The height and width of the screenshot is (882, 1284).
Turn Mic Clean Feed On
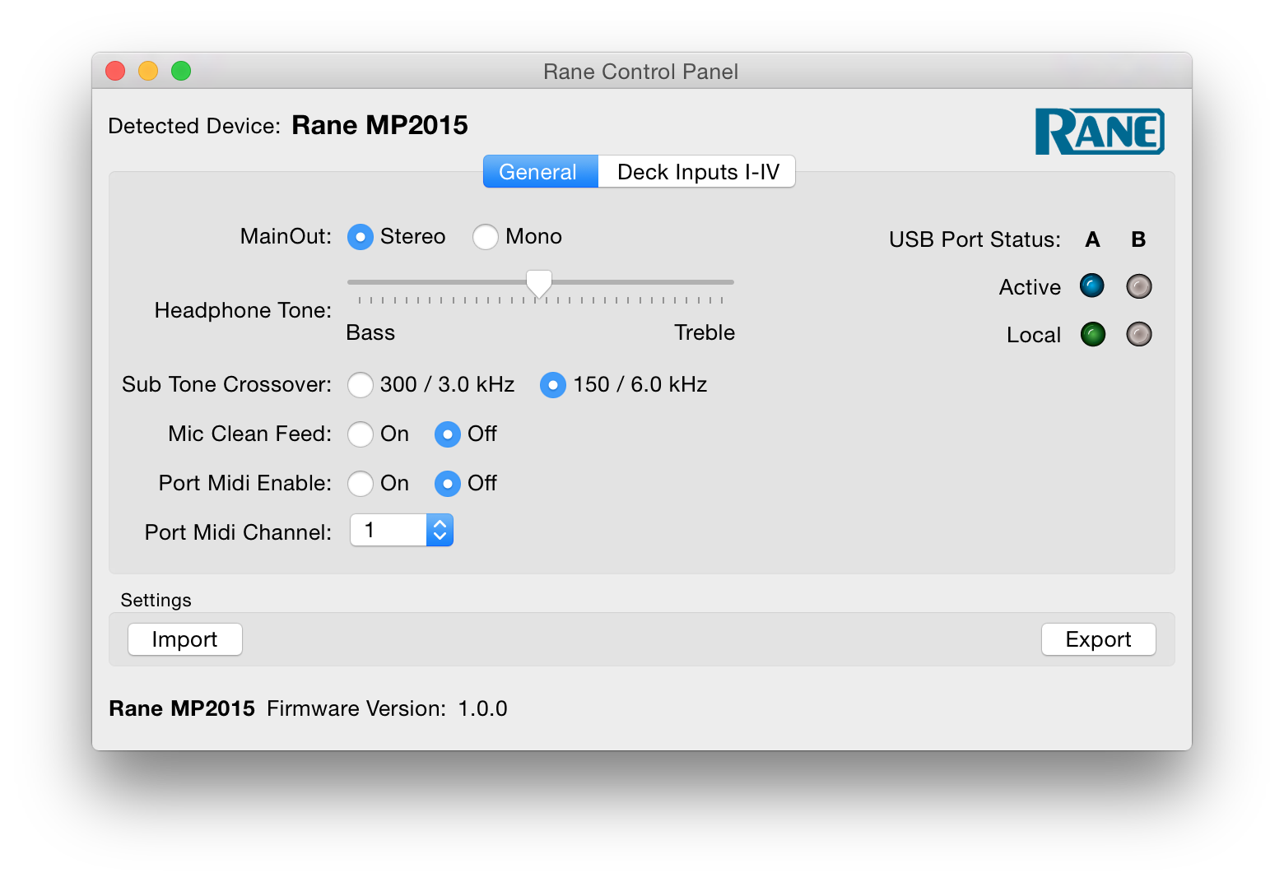361,434
